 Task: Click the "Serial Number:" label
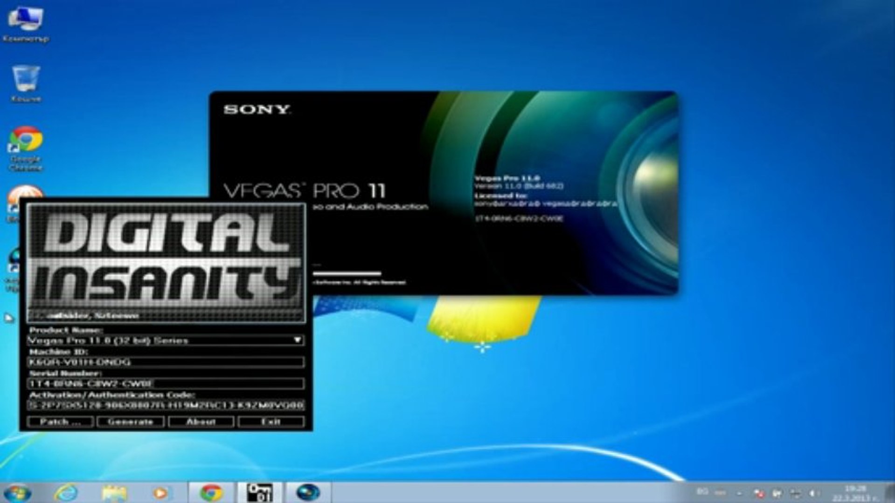click(x=65, y=373)
